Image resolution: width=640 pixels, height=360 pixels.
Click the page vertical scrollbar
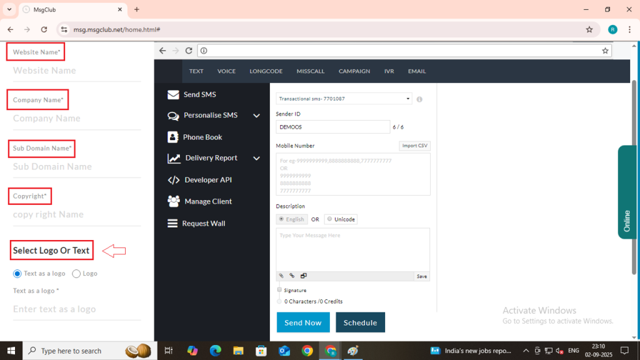point(634,177)
